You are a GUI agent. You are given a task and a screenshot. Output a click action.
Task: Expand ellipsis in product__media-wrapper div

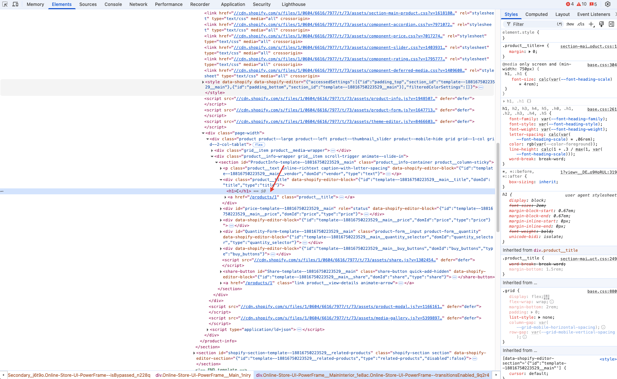333,151
